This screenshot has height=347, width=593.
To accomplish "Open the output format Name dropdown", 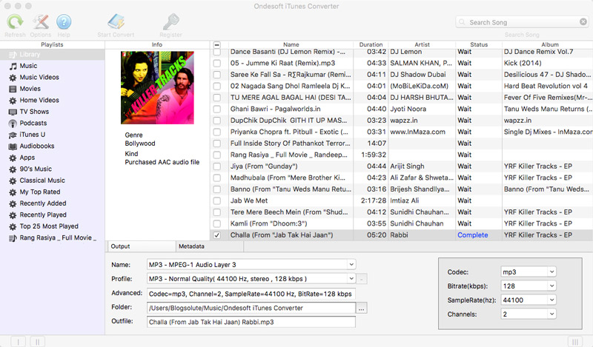I will point(351,265).
